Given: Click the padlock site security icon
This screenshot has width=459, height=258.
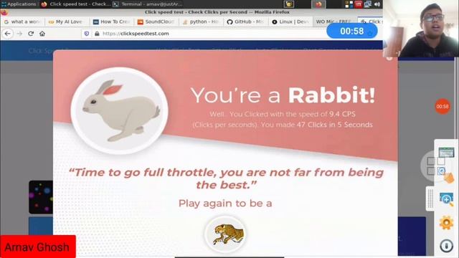Looking at the screenshot, I should click(97, 34).
